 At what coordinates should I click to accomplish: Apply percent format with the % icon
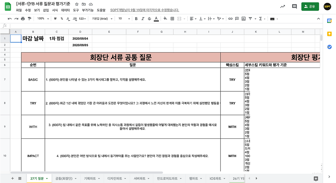point(62,19)
